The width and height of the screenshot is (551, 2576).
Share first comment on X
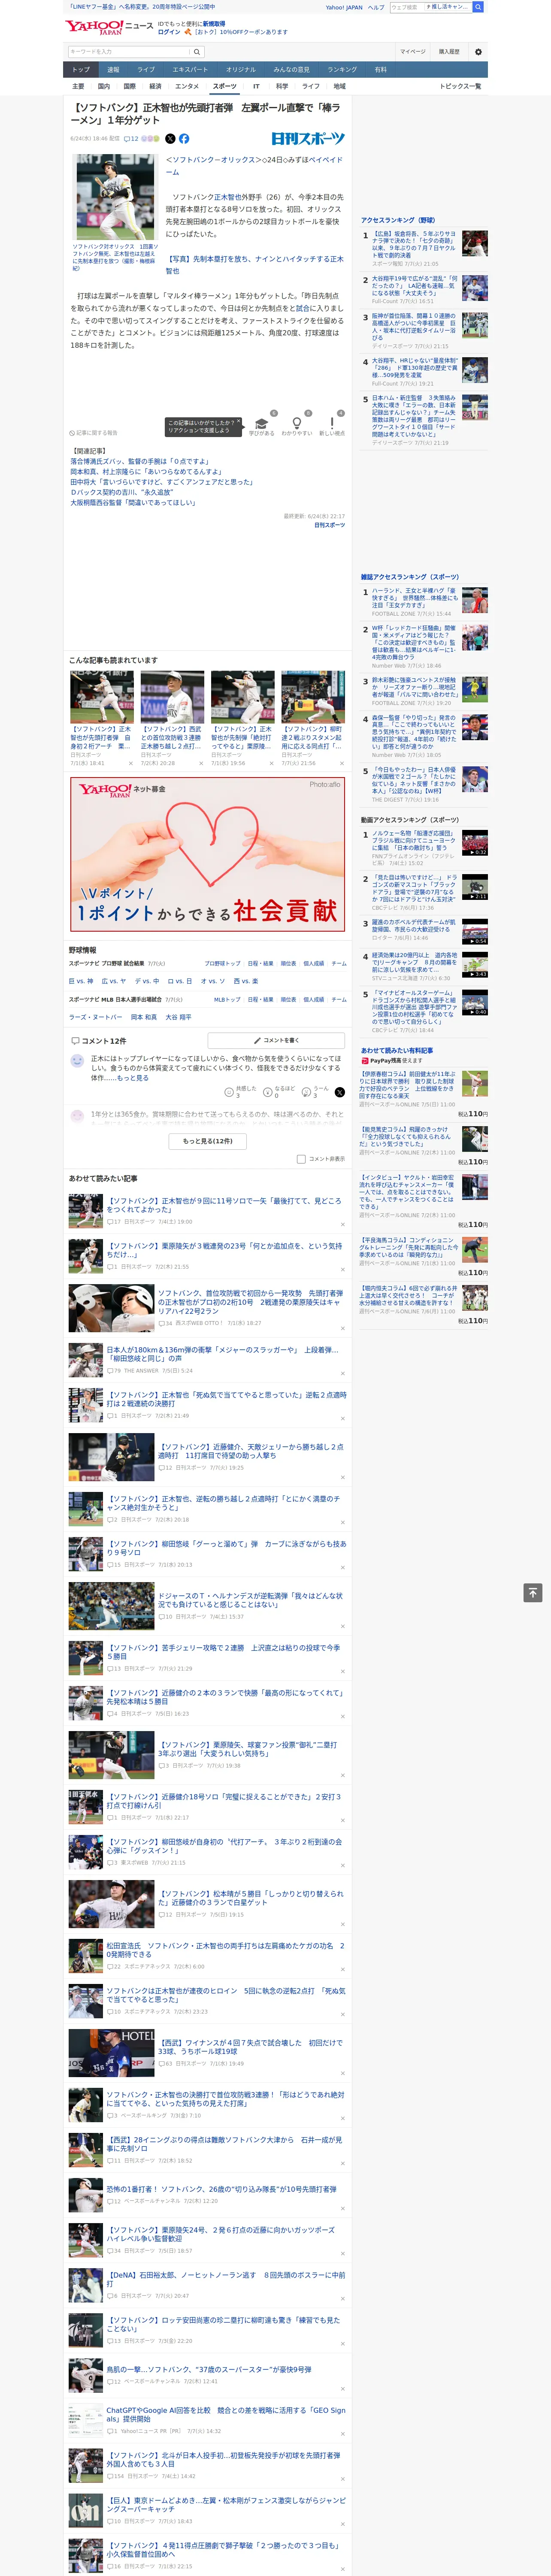(339, 1092)
